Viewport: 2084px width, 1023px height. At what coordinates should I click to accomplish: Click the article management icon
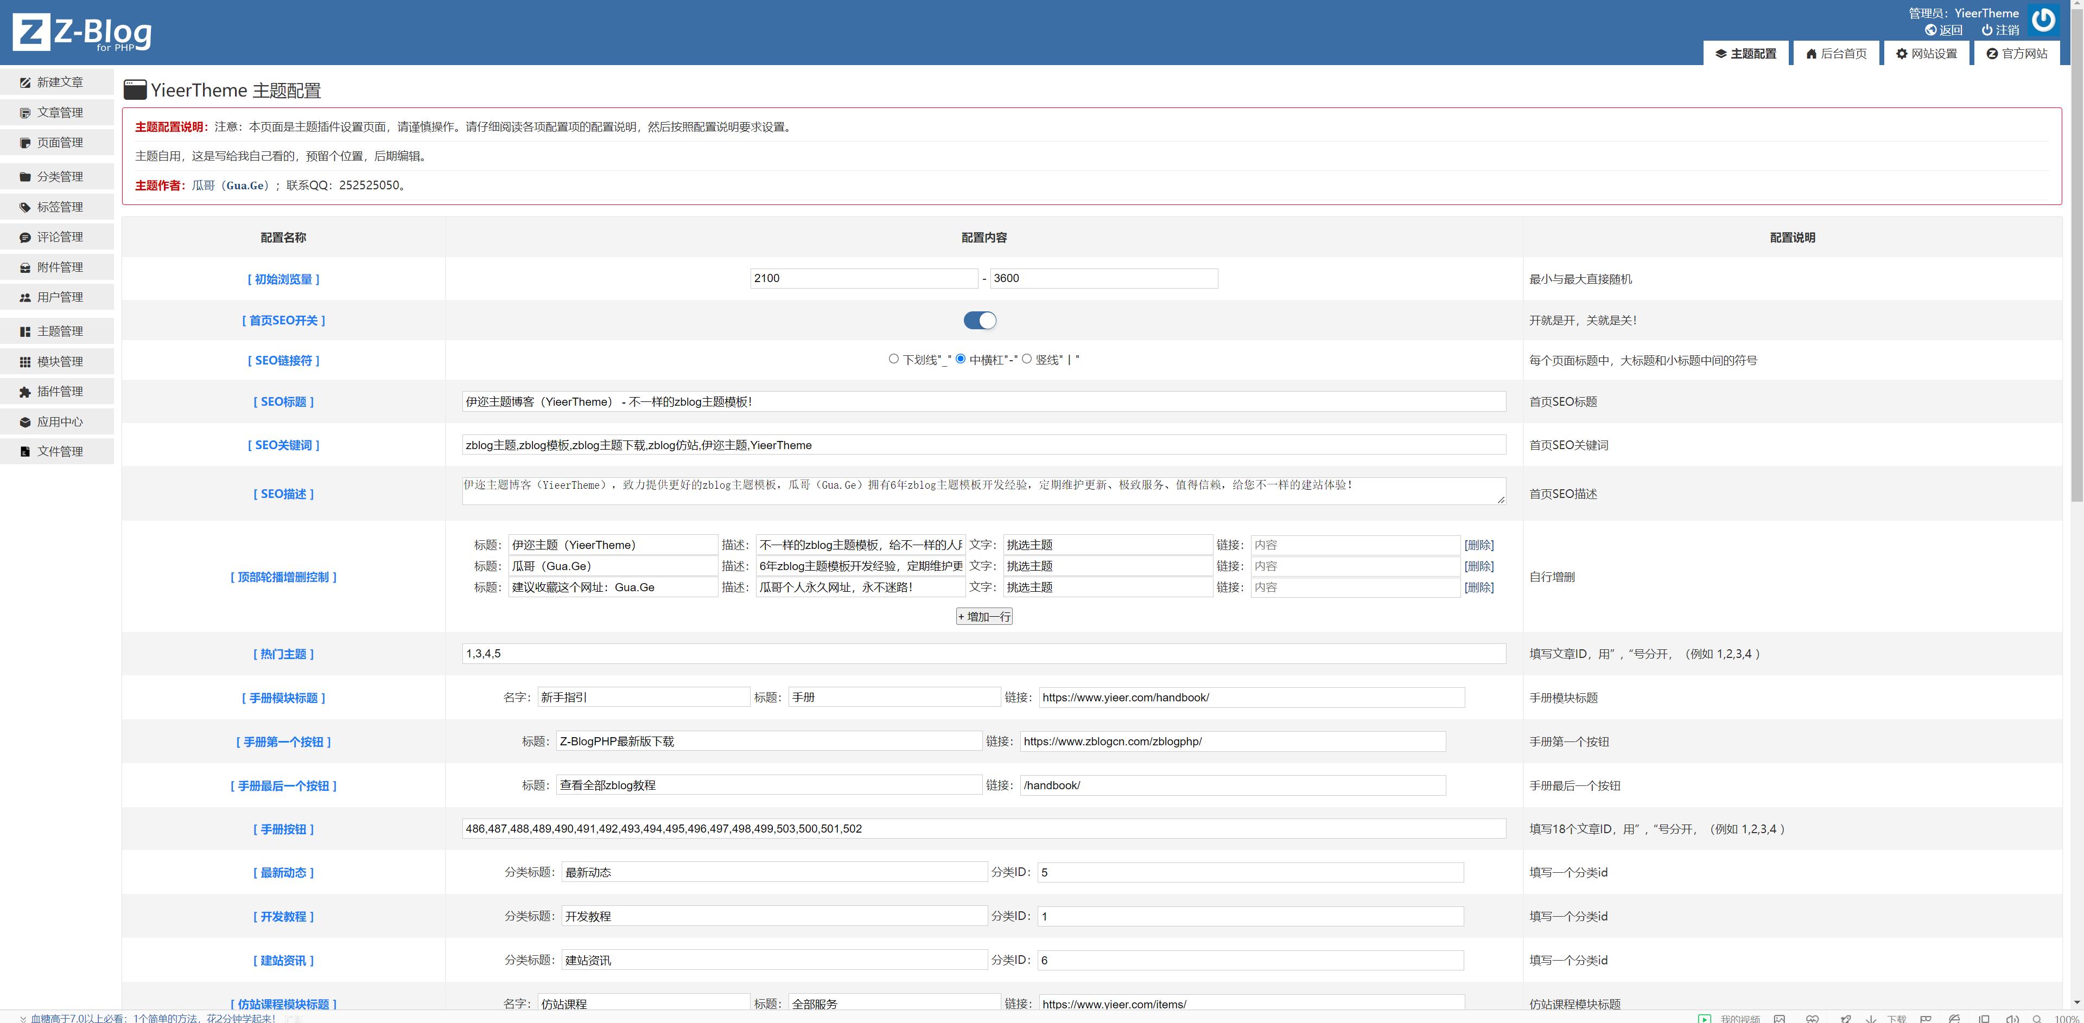pos(25,112)
